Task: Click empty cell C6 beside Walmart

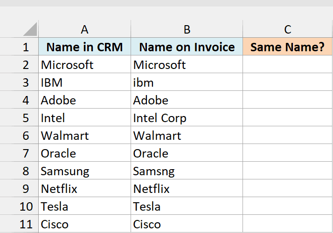Action: [x=288, y=136]
